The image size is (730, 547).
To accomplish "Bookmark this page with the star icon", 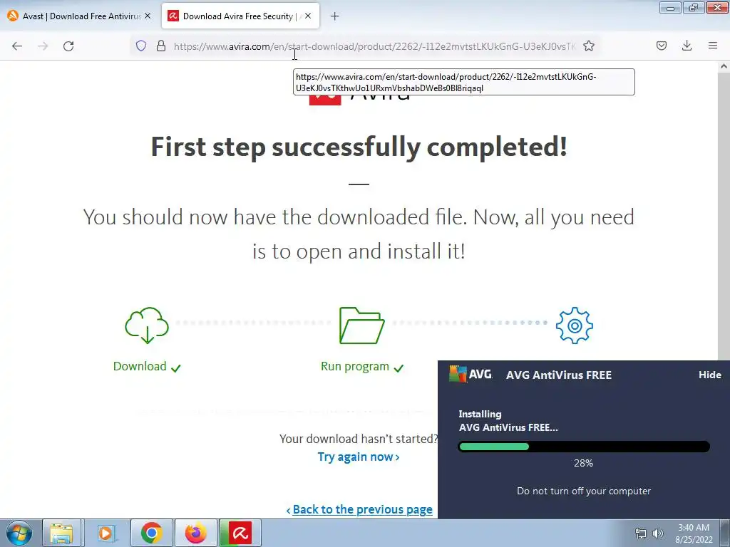I will pyautogui.click(x=588, y=46).
